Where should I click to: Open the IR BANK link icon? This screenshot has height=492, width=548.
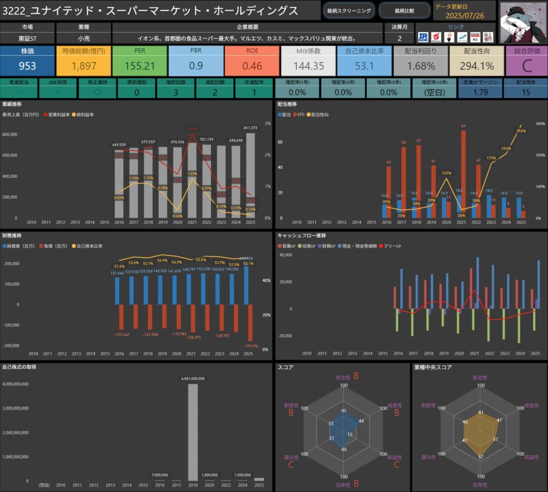[x=423, y=37]
